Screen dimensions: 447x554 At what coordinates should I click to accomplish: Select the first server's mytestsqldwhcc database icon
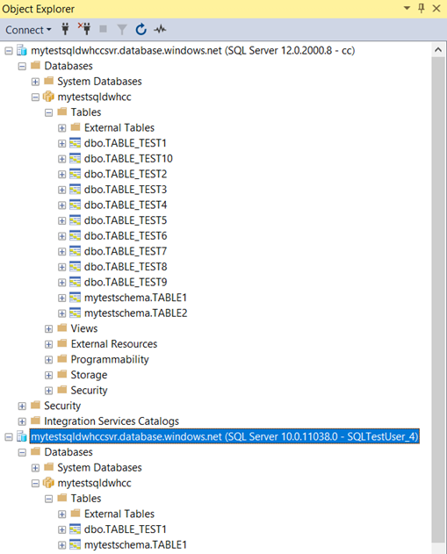click(48, 97)
